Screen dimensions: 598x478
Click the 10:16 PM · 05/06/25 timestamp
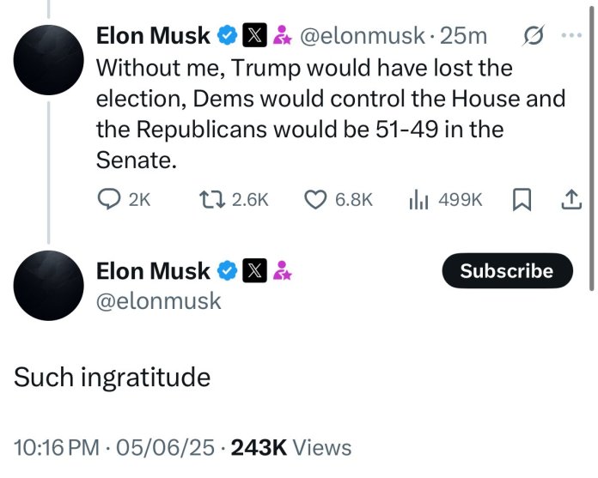point(113,447)
